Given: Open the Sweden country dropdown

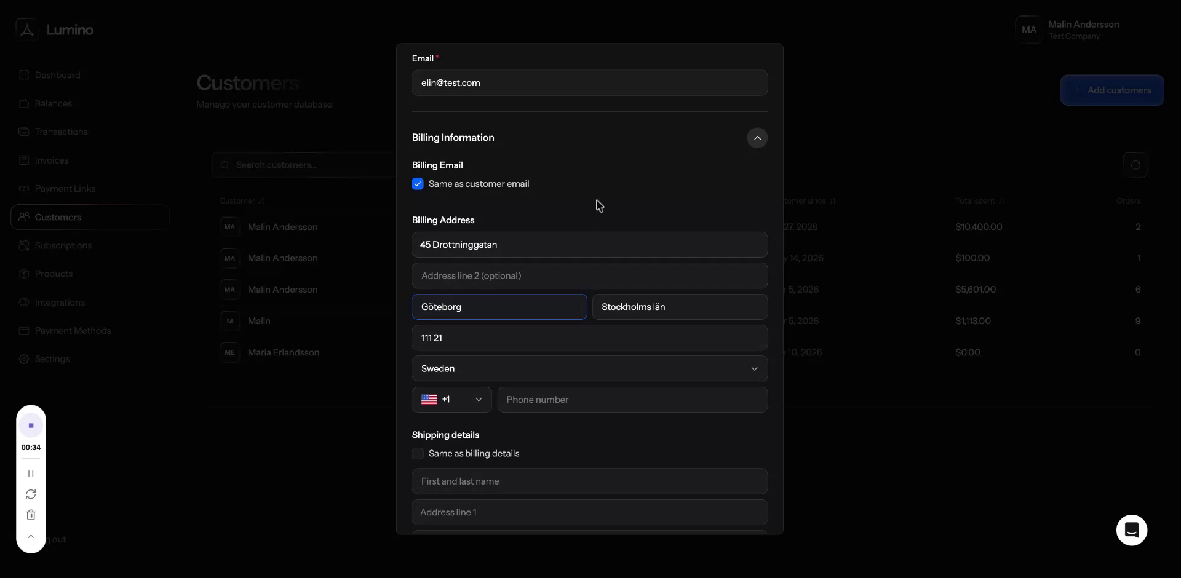Looking at the screenshot, I should click(590, 369).
